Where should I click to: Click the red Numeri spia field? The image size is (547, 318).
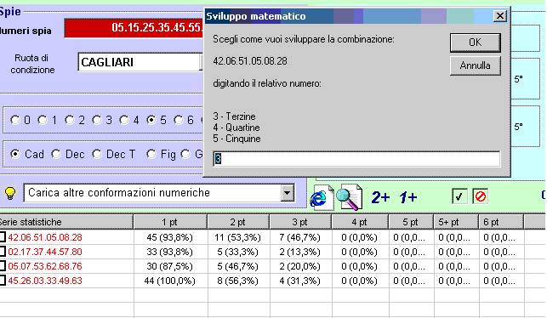[x=134, y=27]
